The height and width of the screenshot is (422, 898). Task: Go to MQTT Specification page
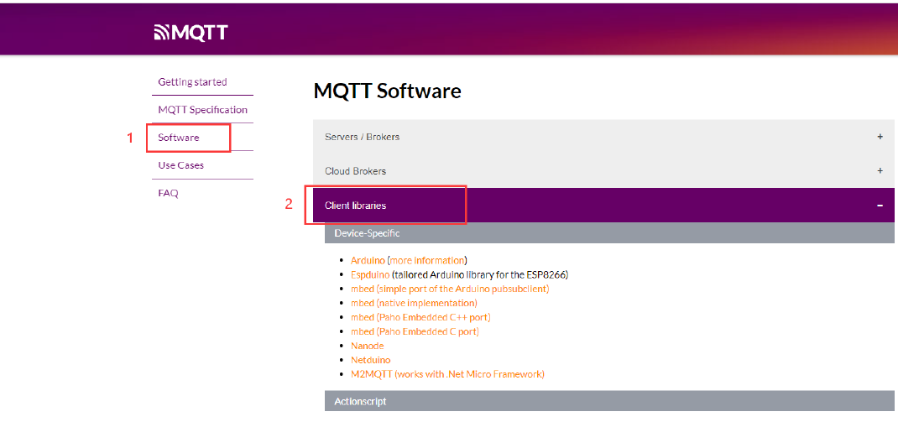[x=203, y=109]
